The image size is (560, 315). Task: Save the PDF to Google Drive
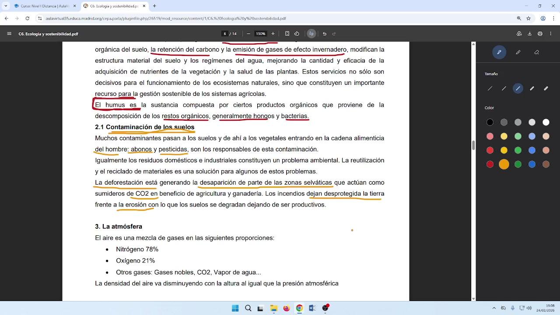[x=519, y=34]
